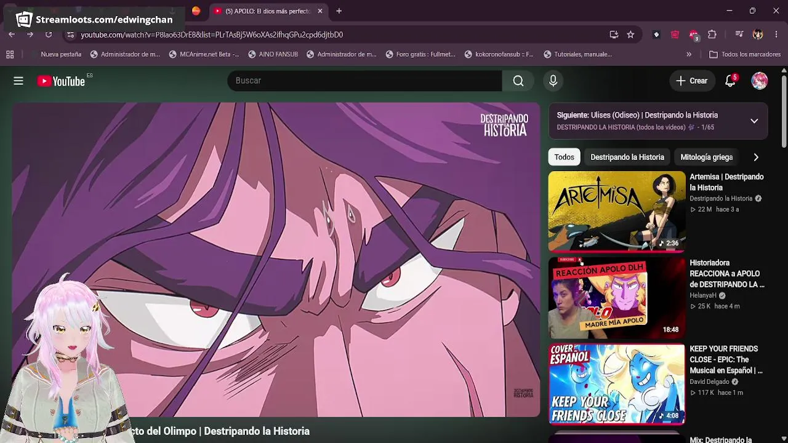Open kokoronofansub bookmark

coord(499,54)
